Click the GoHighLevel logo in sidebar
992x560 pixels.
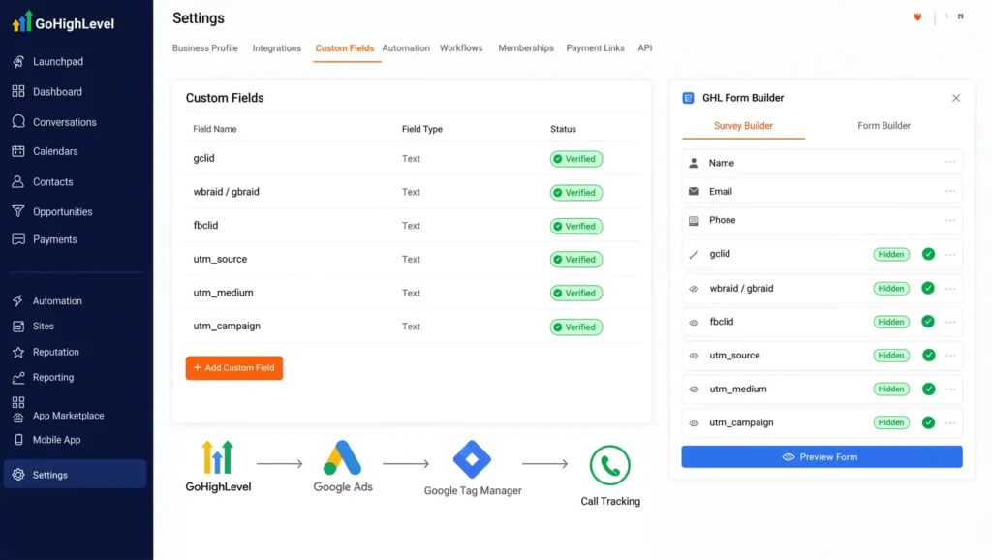pyautogui.click(x=63, y=22)
